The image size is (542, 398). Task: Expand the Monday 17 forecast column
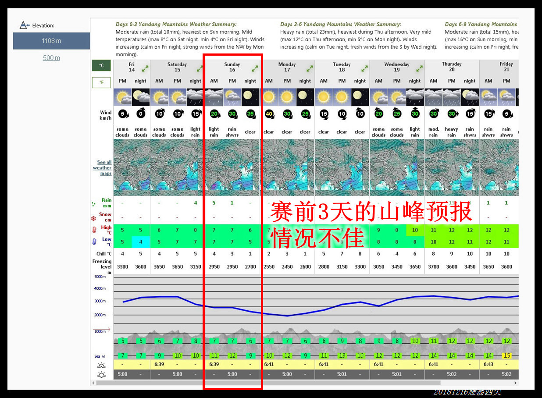point(310,68)
